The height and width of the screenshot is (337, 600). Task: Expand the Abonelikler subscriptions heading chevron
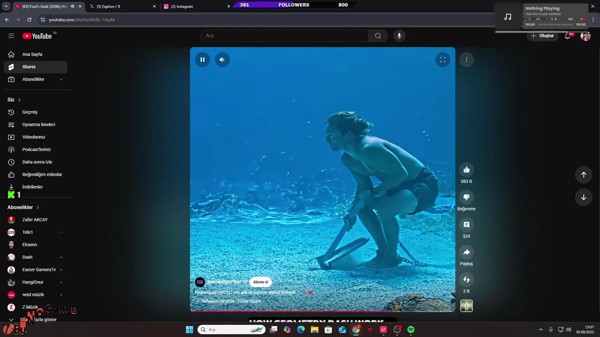38,207
